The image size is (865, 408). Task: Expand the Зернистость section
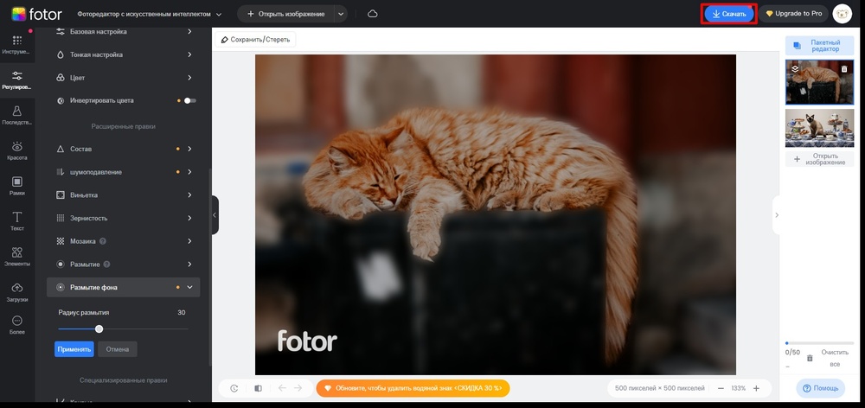124,218
